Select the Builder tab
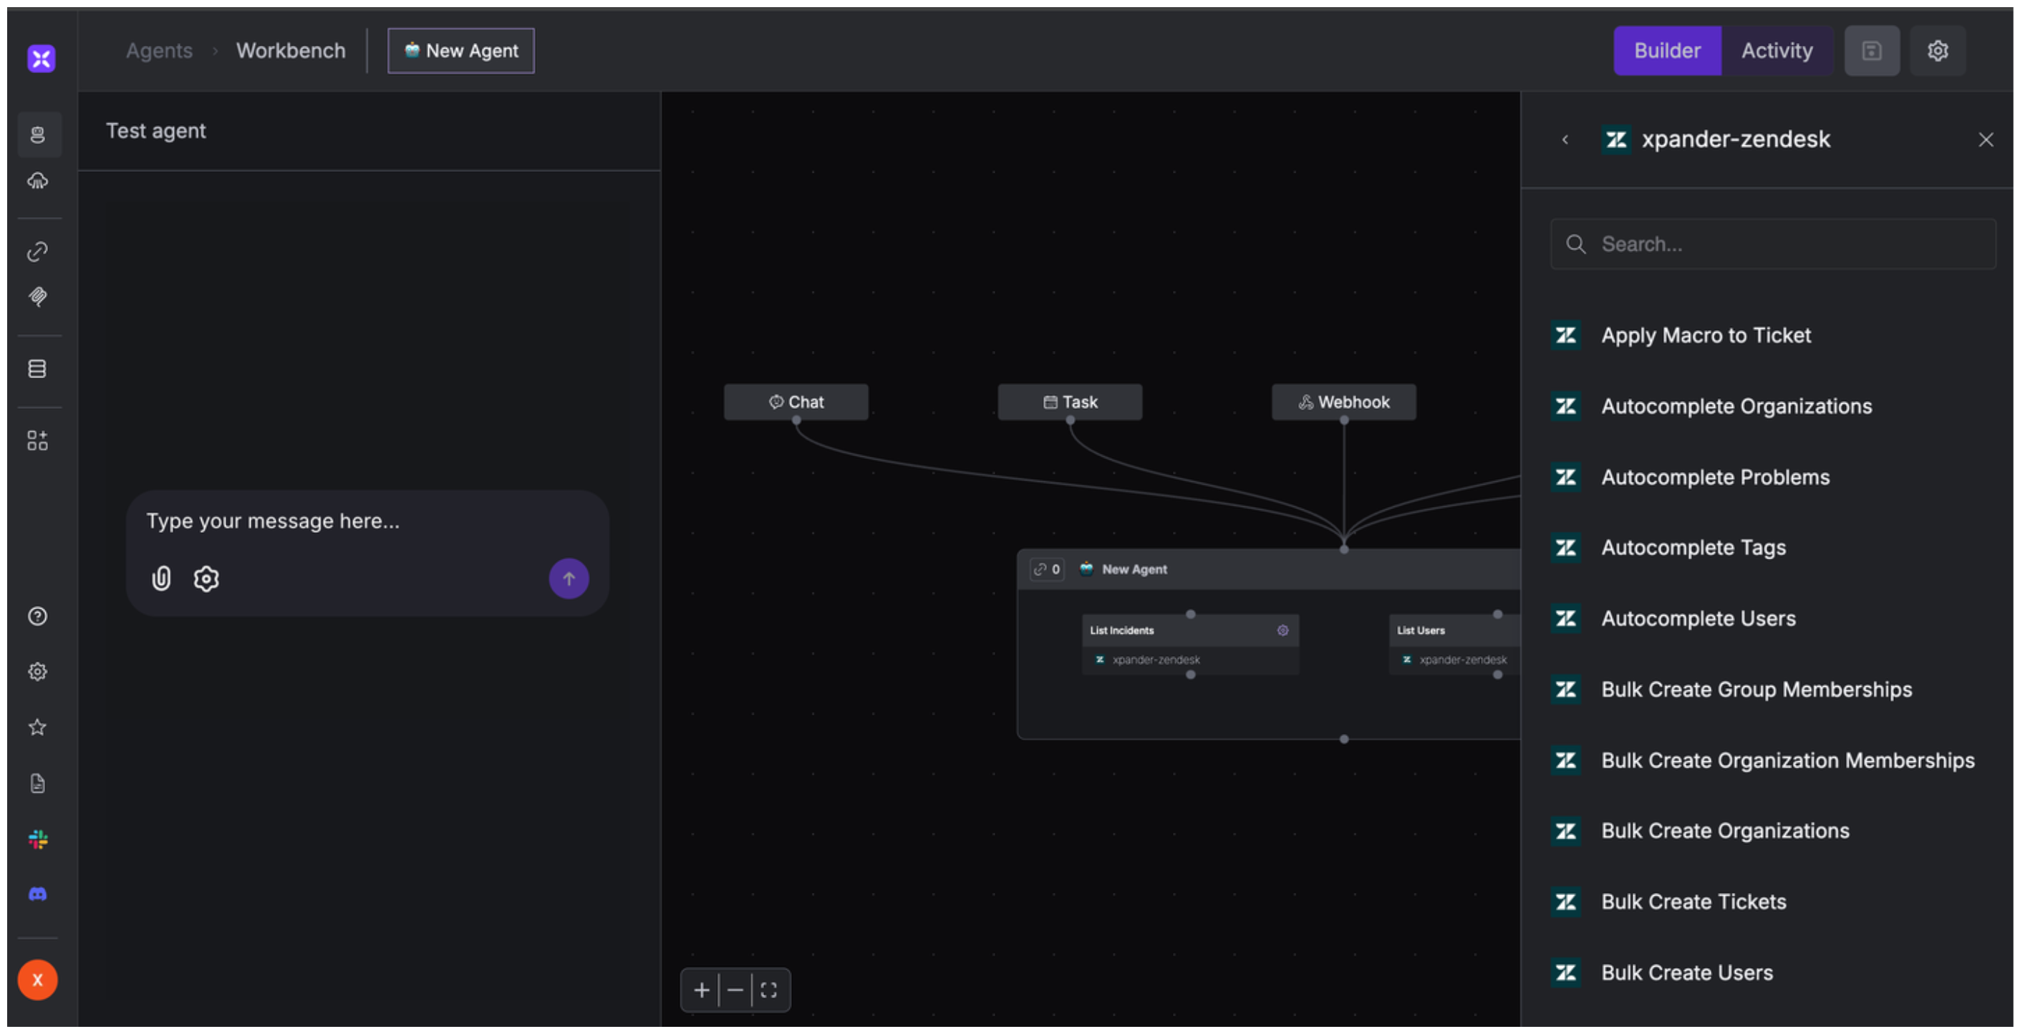The image size is (2020, 1034). click(x=1667, y=51)
